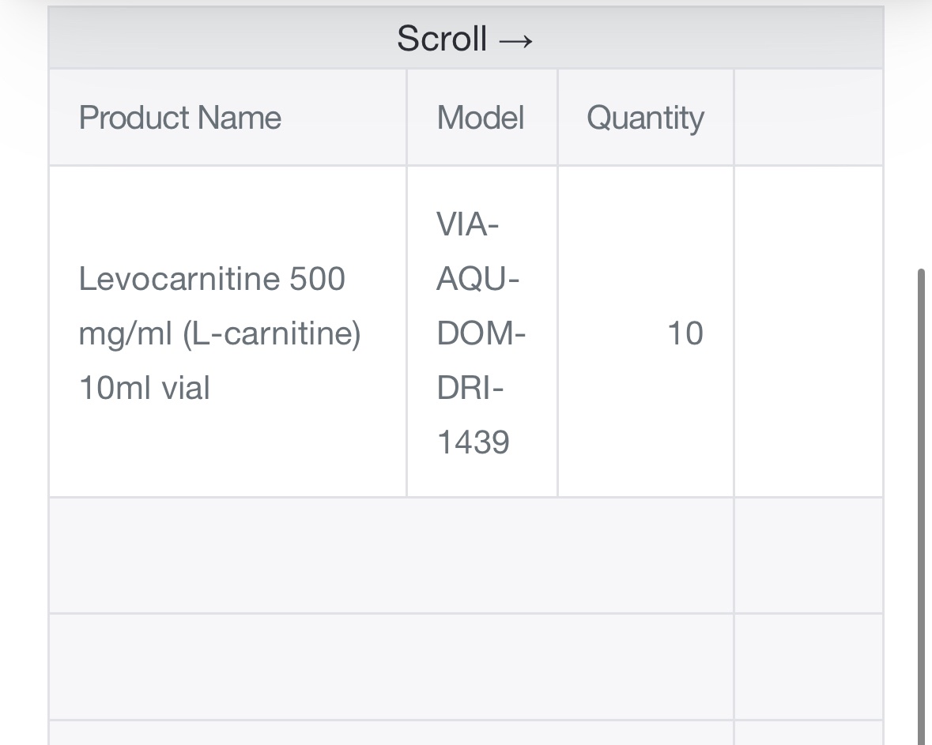Click the vertical scrollbar thumb at right
Image resolution: width=932 pixels, height=745 pixels.
tap(921, 506)
